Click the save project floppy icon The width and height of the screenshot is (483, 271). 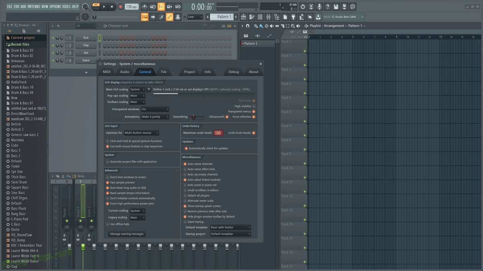pos(336,7)
